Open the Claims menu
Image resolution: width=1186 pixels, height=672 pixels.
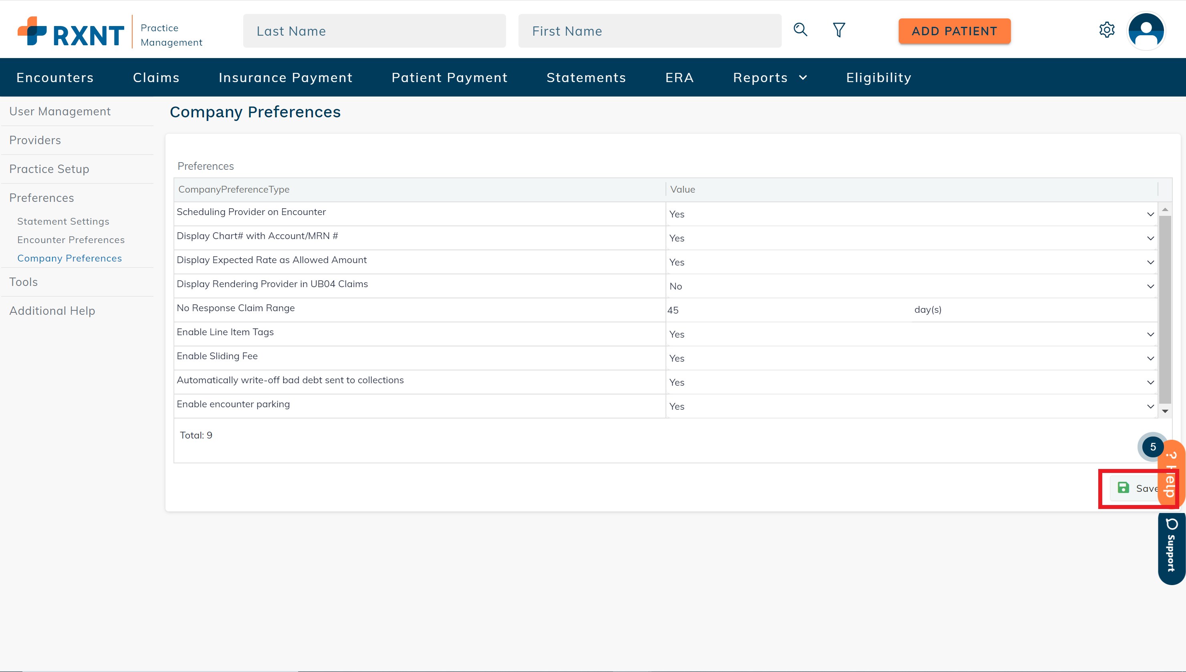tap(156, 78)
